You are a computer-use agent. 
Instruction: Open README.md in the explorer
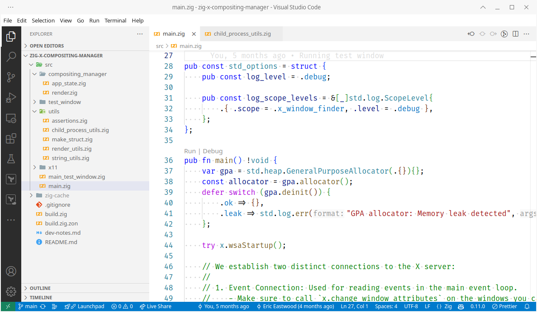click(85, 242)
